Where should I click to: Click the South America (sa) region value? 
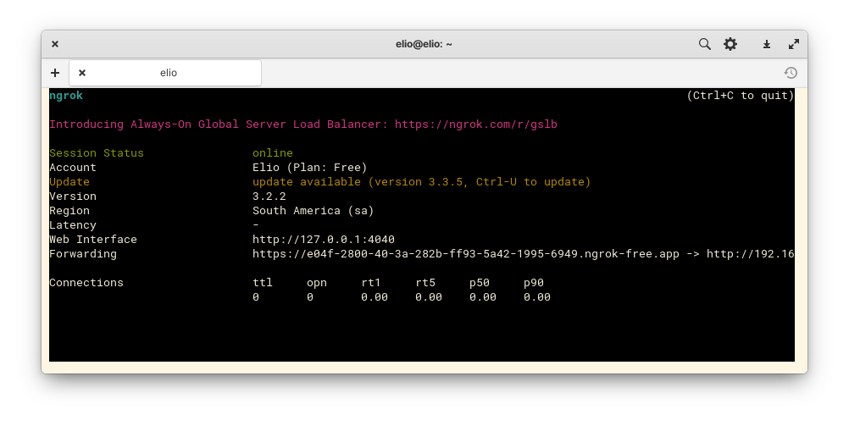(313, 211)
